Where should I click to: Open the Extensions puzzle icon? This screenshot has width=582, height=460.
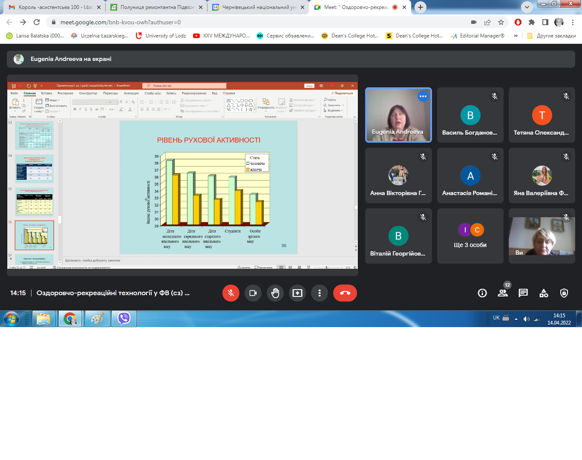click(532, 22)
